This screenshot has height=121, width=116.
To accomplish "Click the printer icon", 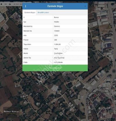I will pos(10,4).
